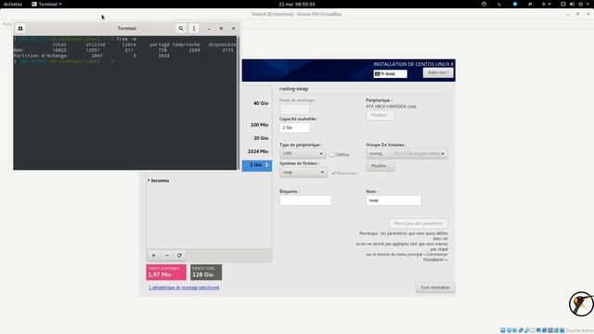Click the rootvg-swap heading text
Screen dimensions: 594x334
click(x=293, y=89)
